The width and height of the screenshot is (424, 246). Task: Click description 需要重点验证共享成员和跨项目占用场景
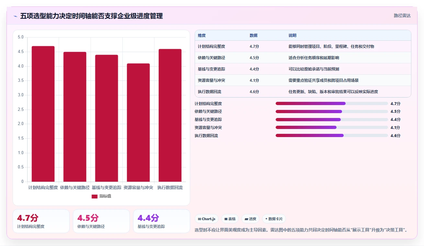[x=324, y=80]
